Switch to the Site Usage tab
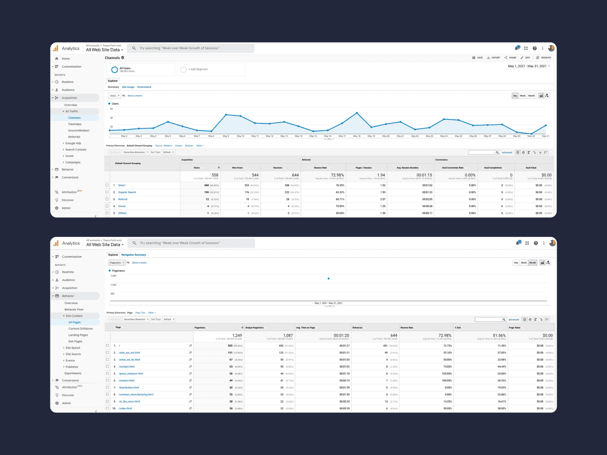The image size is (607, 455). (x=128, y=87)
